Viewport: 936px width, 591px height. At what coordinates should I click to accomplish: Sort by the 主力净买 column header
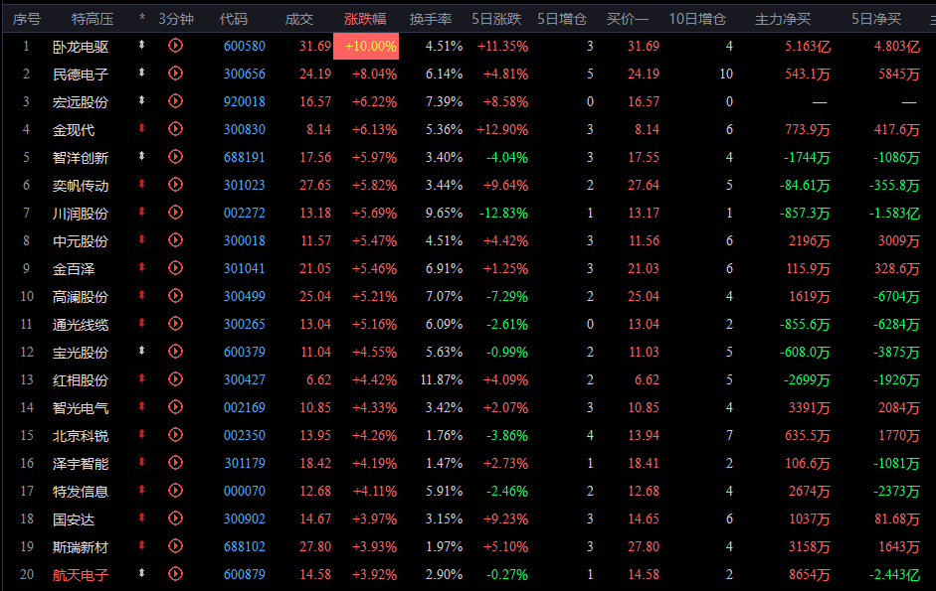click(x=783, y=19)
